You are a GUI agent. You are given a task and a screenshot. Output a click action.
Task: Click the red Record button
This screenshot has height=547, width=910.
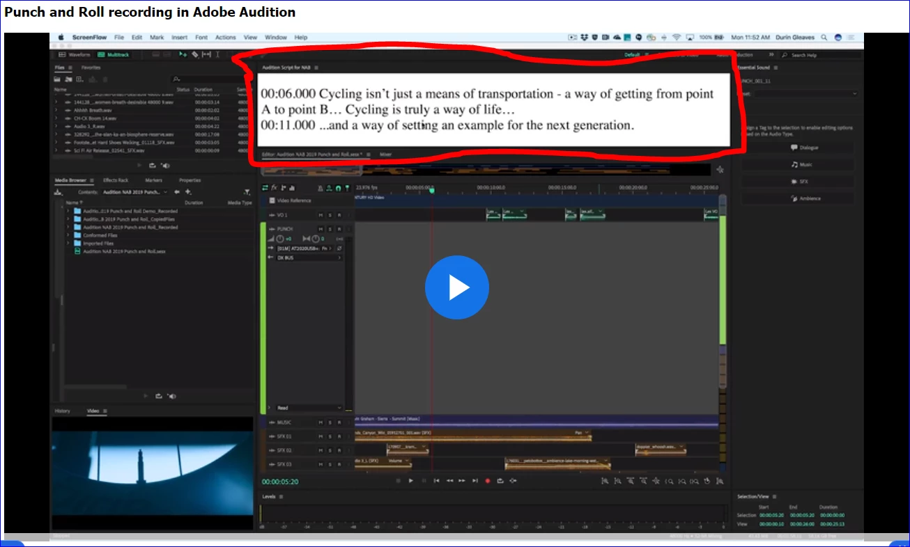click(x=488, y=480)
